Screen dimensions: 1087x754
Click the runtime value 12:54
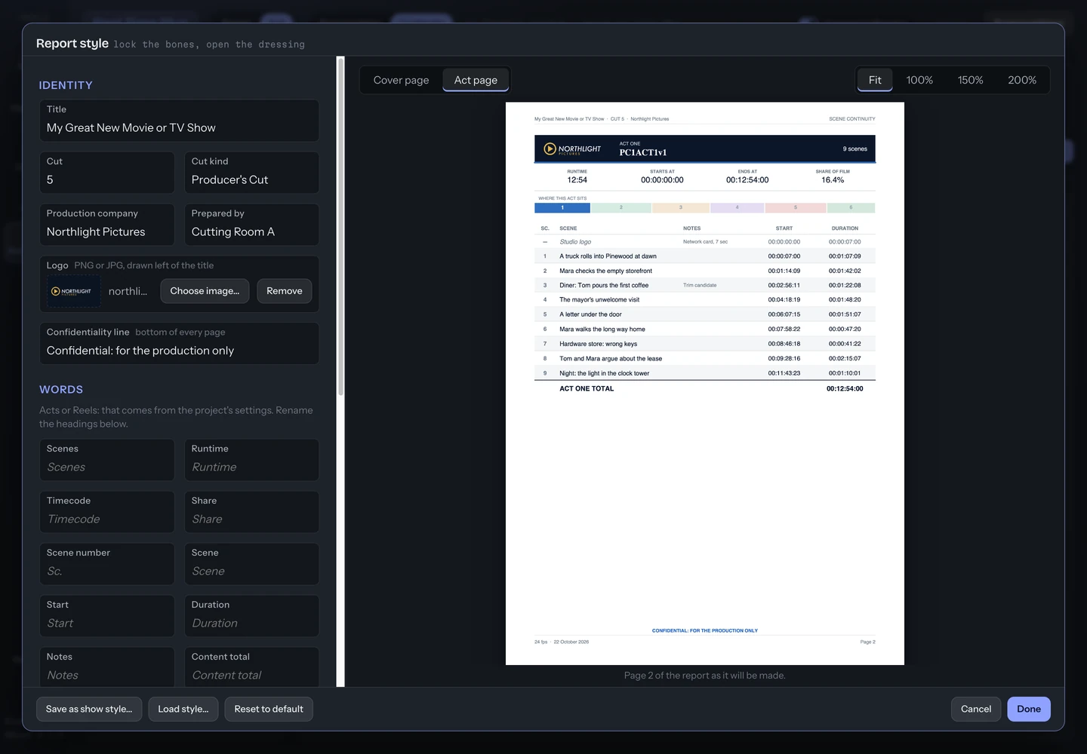[577, 180]
